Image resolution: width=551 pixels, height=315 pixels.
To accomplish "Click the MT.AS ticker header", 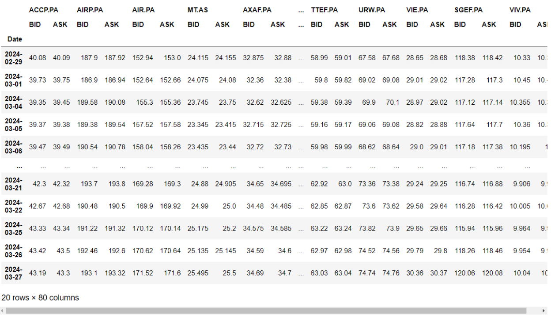I will [197, 10].
